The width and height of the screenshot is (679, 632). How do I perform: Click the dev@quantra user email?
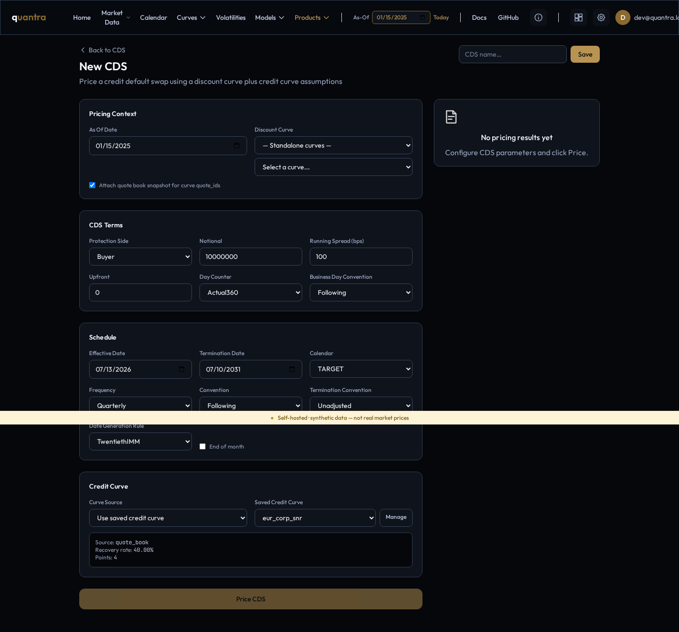point(656,17)
